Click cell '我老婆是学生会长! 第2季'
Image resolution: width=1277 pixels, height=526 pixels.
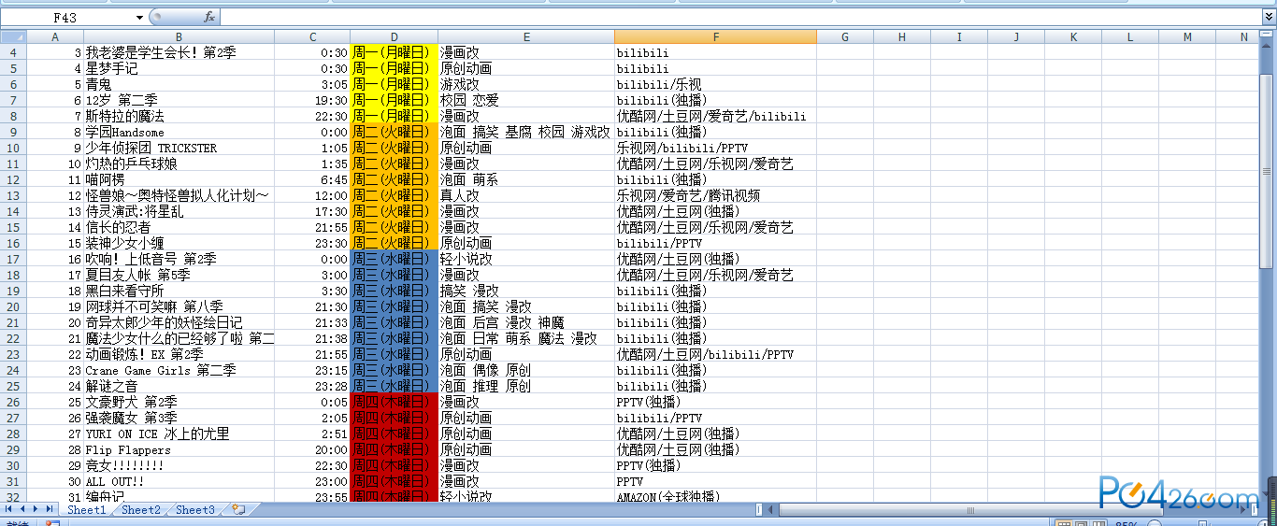(x=179, y=53)
